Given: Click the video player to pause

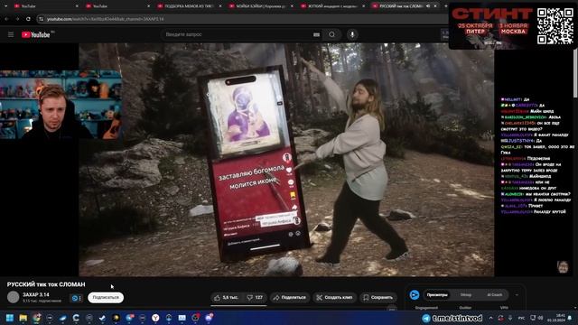Looking at the screenshot, I should click(286, 160).
